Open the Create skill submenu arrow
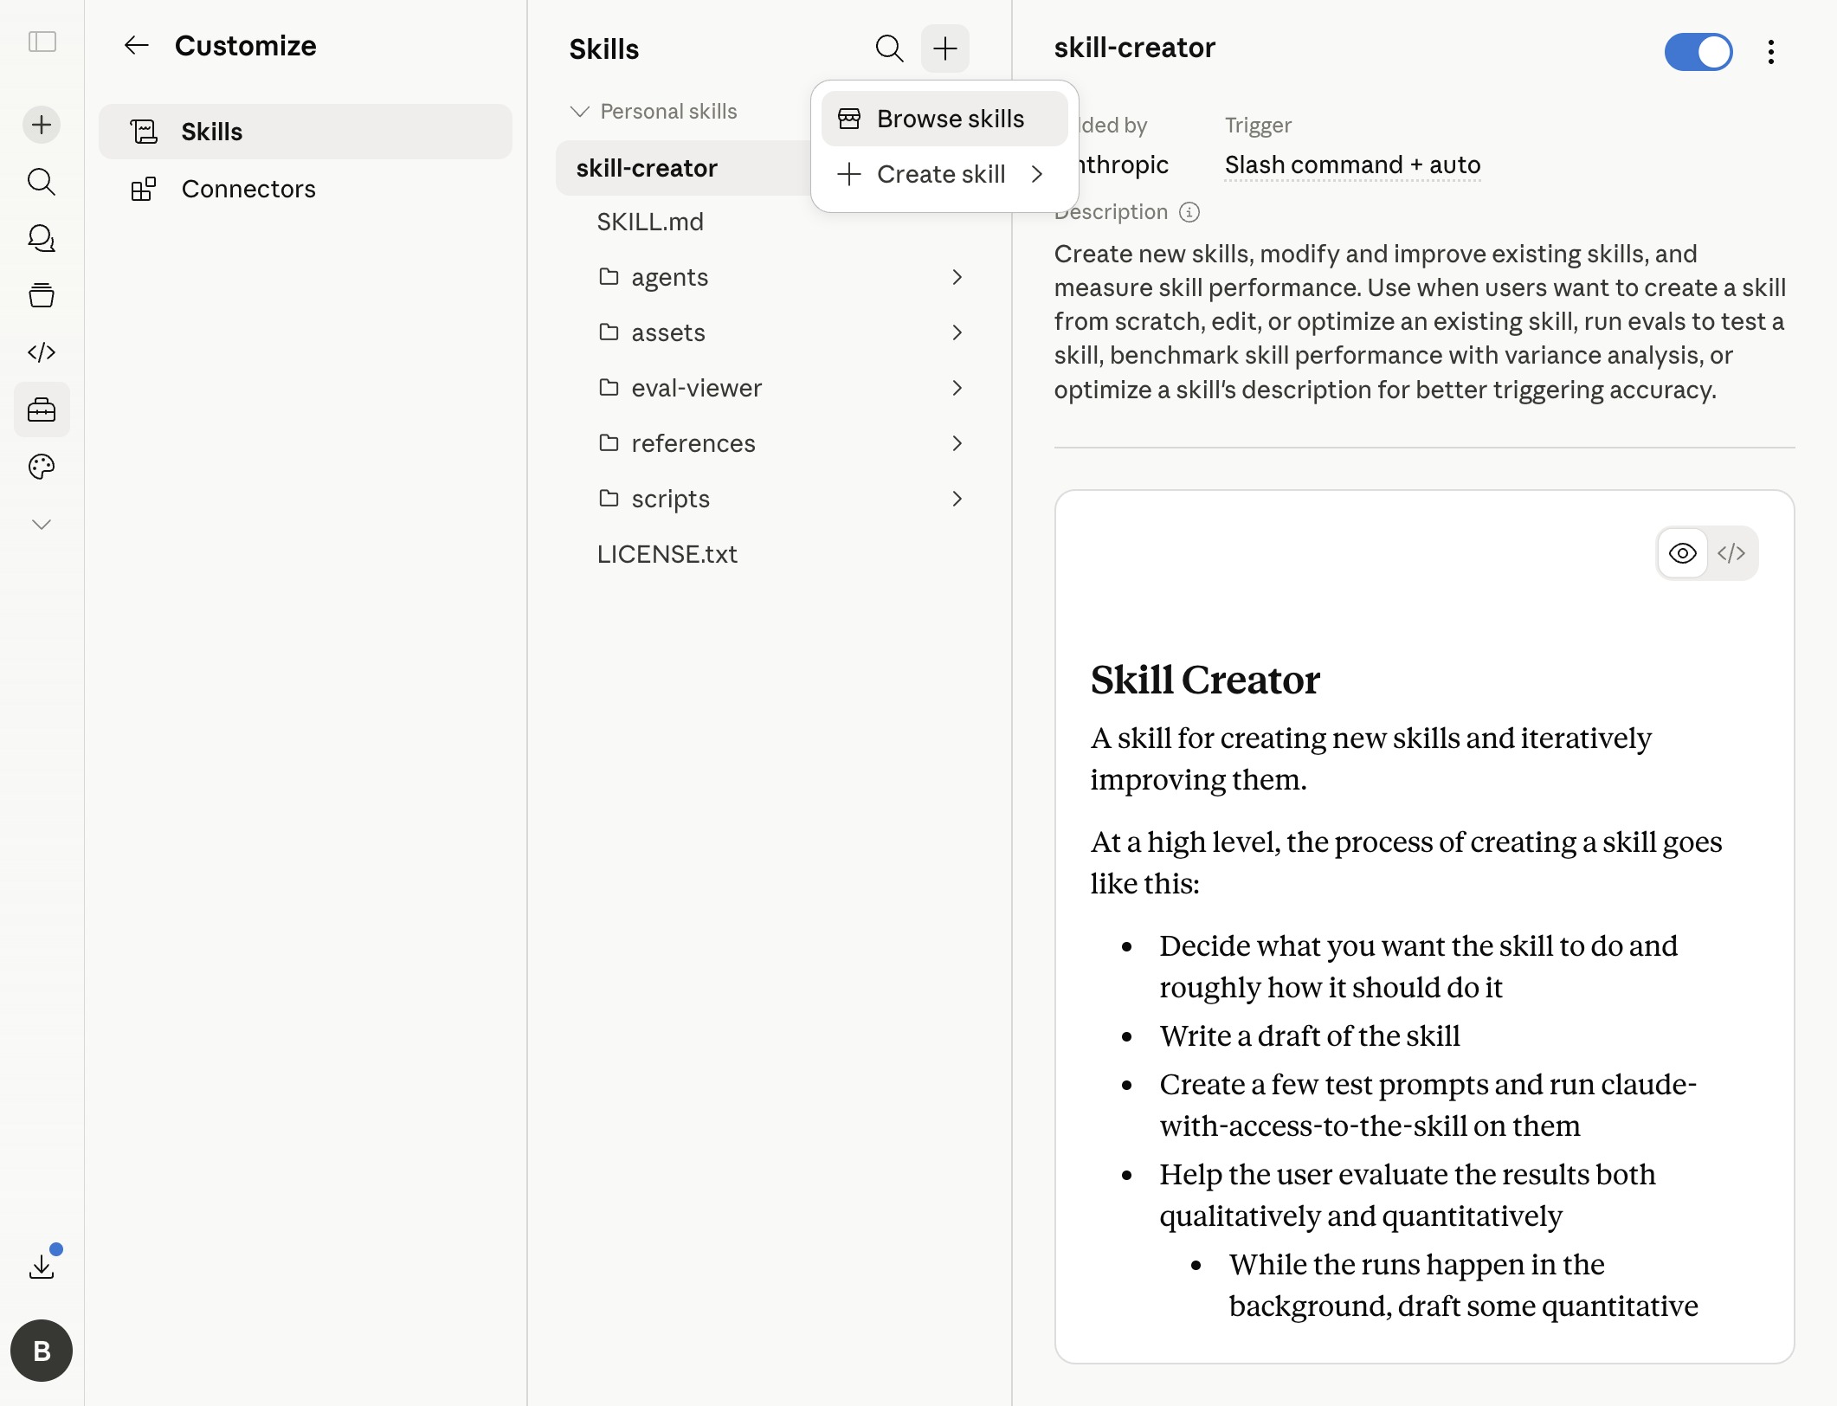The height and width of the screenshot is (1406, 1837). (x=1037, y=175)
